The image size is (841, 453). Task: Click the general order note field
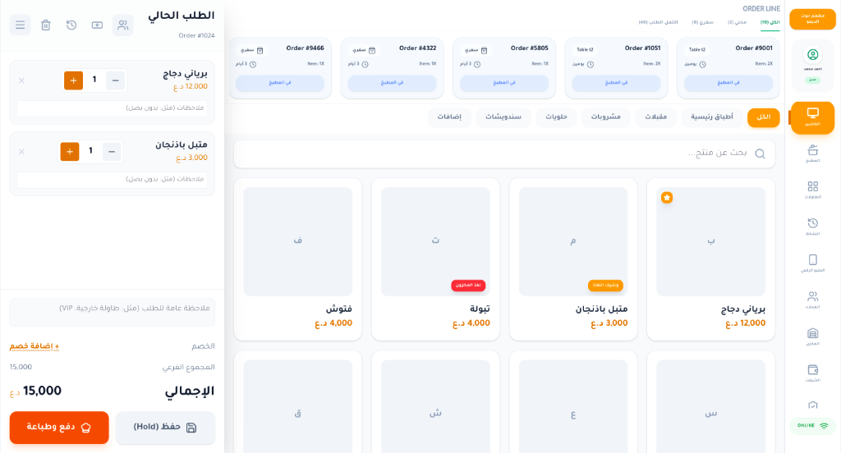[x=112, y=313]
